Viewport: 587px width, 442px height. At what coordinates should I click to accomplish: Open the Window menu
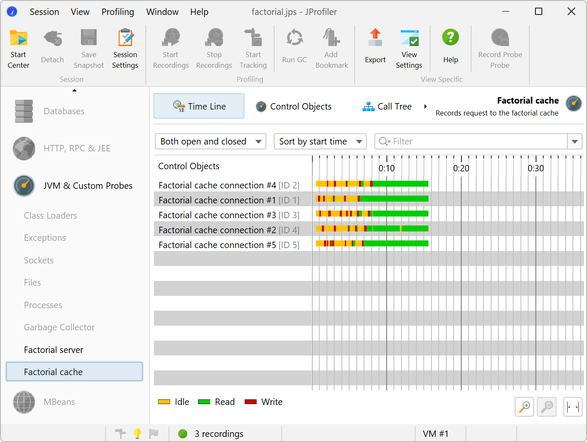pos(162,12)
